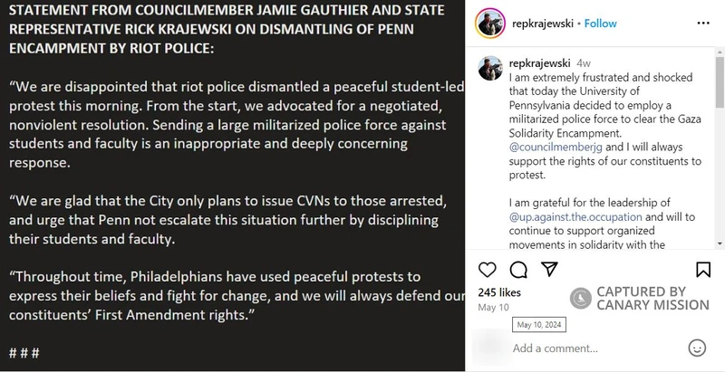Viewport: 725px width, 372px height.
Task: Click the repkrajewski username in the caption
Action: [541, 64]
